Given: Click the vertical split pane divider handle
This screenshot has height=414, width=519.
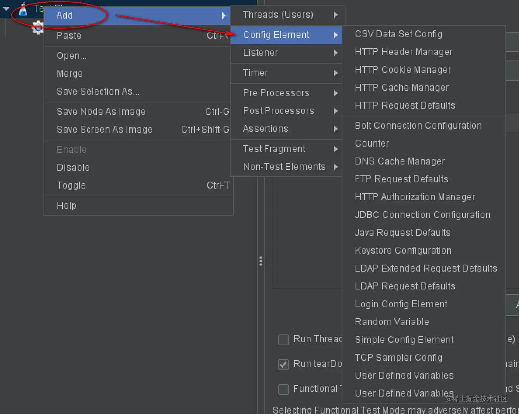Looking at the screenshot, I should point(261,261).
